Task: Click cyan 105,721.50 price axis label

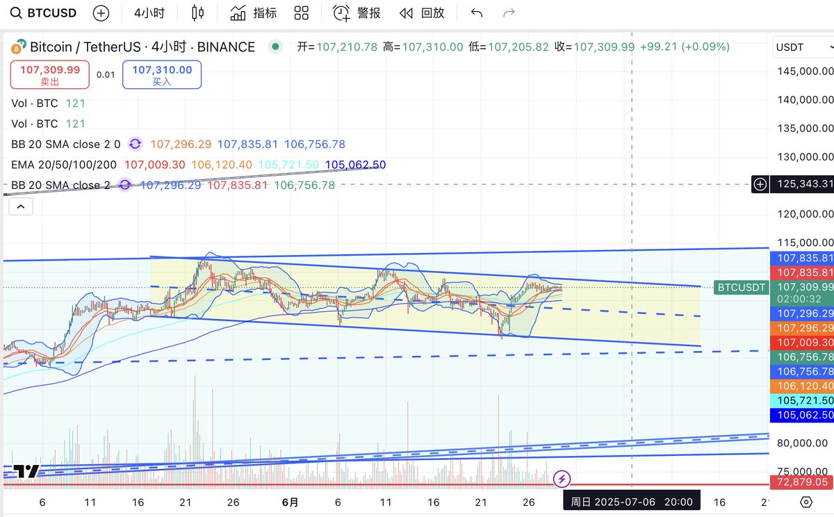Action: (x=802, y=400)
